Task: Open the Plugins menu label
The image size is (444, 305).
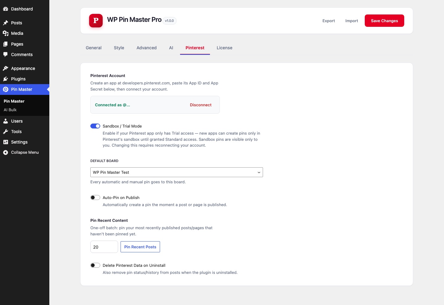Action: (18, 79)
